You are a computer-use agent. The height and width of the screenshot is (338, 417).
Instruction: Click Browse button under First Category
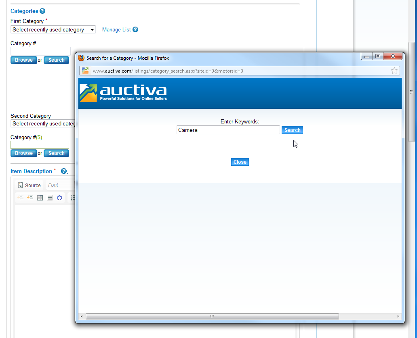click(x=24, y=60)
